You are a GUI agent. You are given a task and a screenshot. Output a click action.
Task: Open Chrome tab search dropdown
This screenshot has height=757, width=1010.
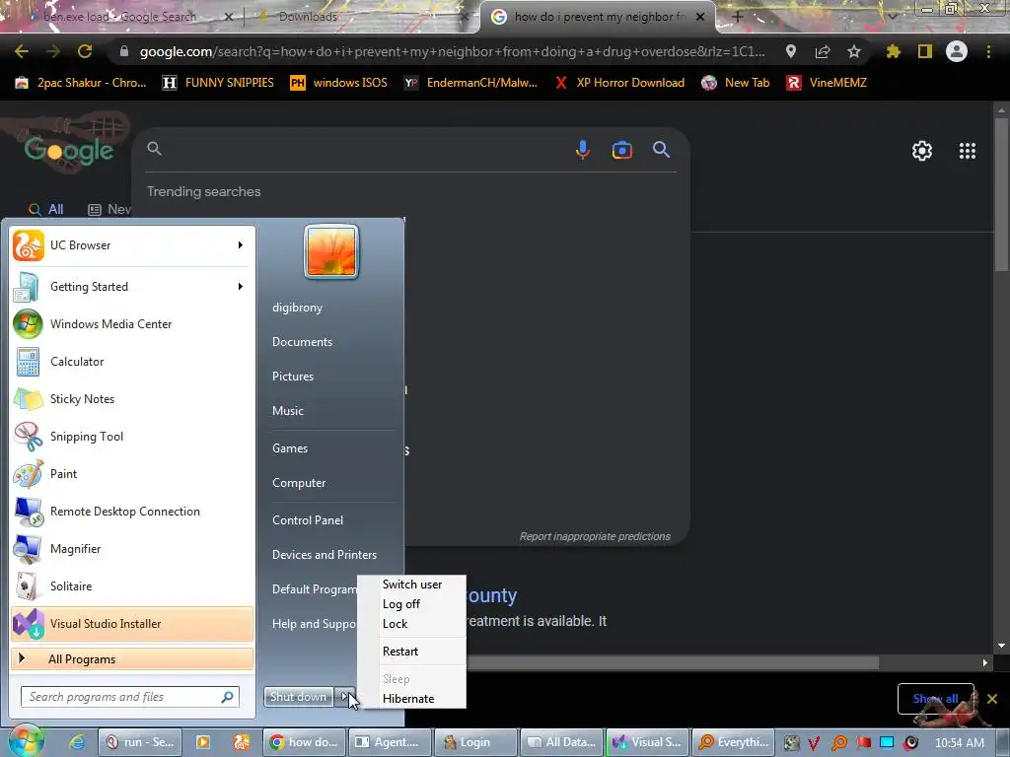tap(892, 16)
